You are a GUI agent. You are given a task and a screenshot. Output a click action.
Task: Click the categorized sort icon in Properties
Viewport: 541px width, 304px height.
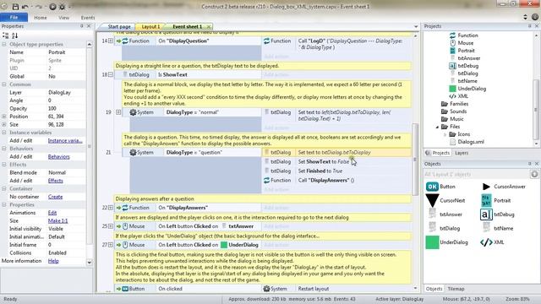point(6,35)
